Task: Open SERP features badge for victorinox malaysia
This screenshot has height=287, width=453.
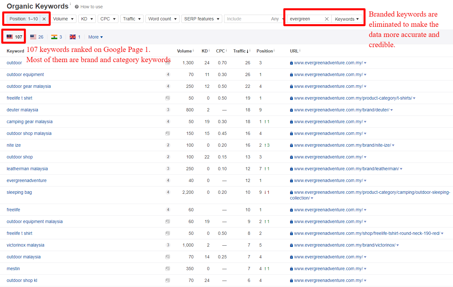Action: [x=168, y=245]
